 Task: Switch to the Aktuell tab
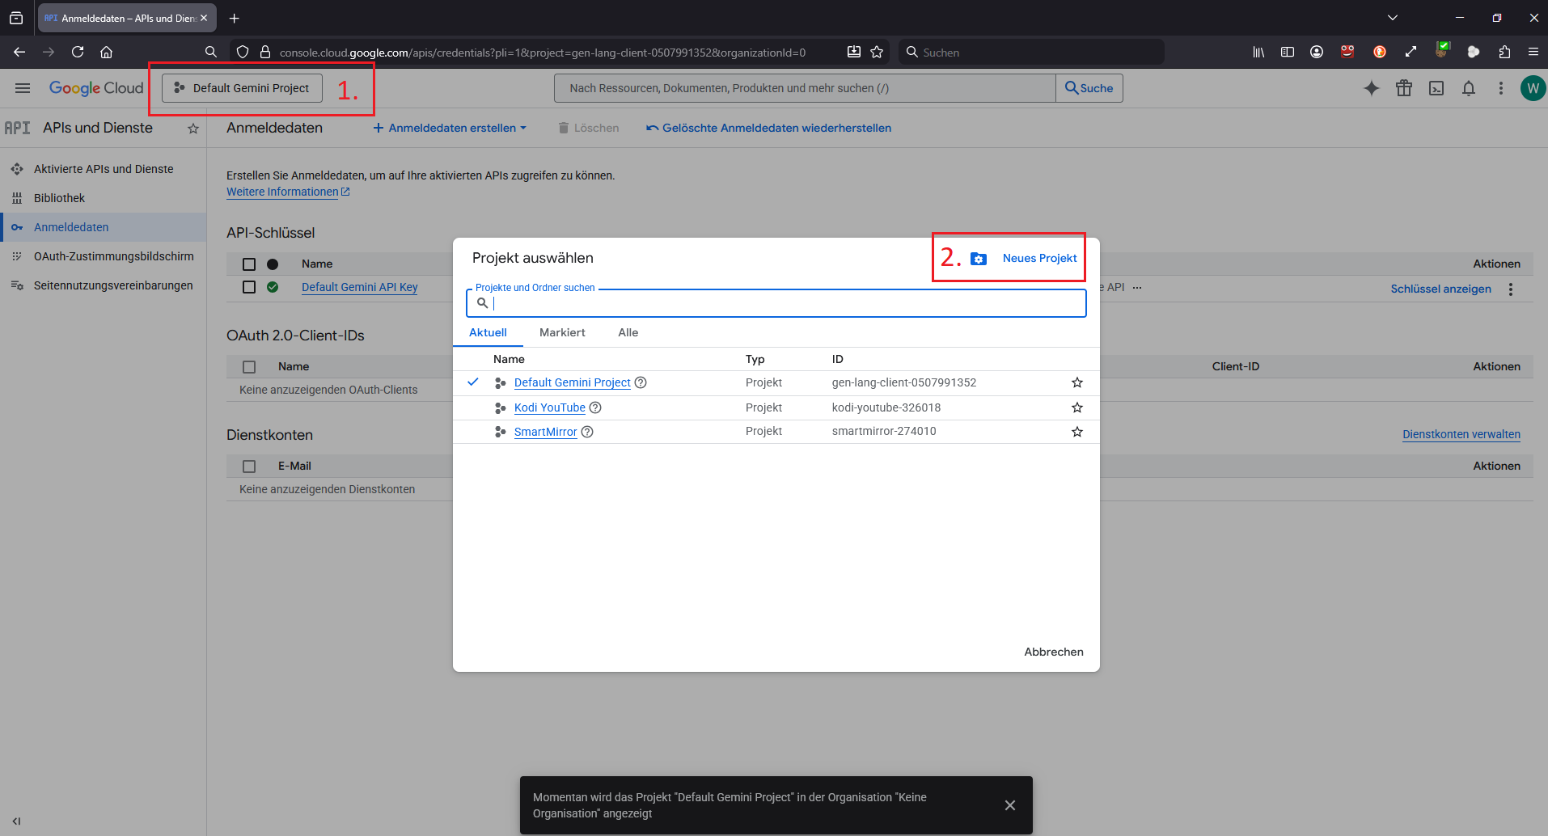[488, 332]
